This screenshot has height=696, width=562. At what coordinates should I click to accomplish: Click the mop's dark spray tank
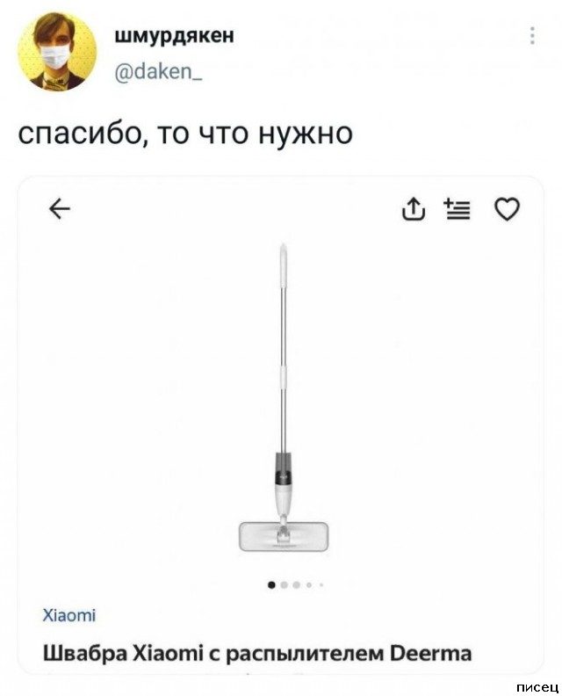click(284, 468)
